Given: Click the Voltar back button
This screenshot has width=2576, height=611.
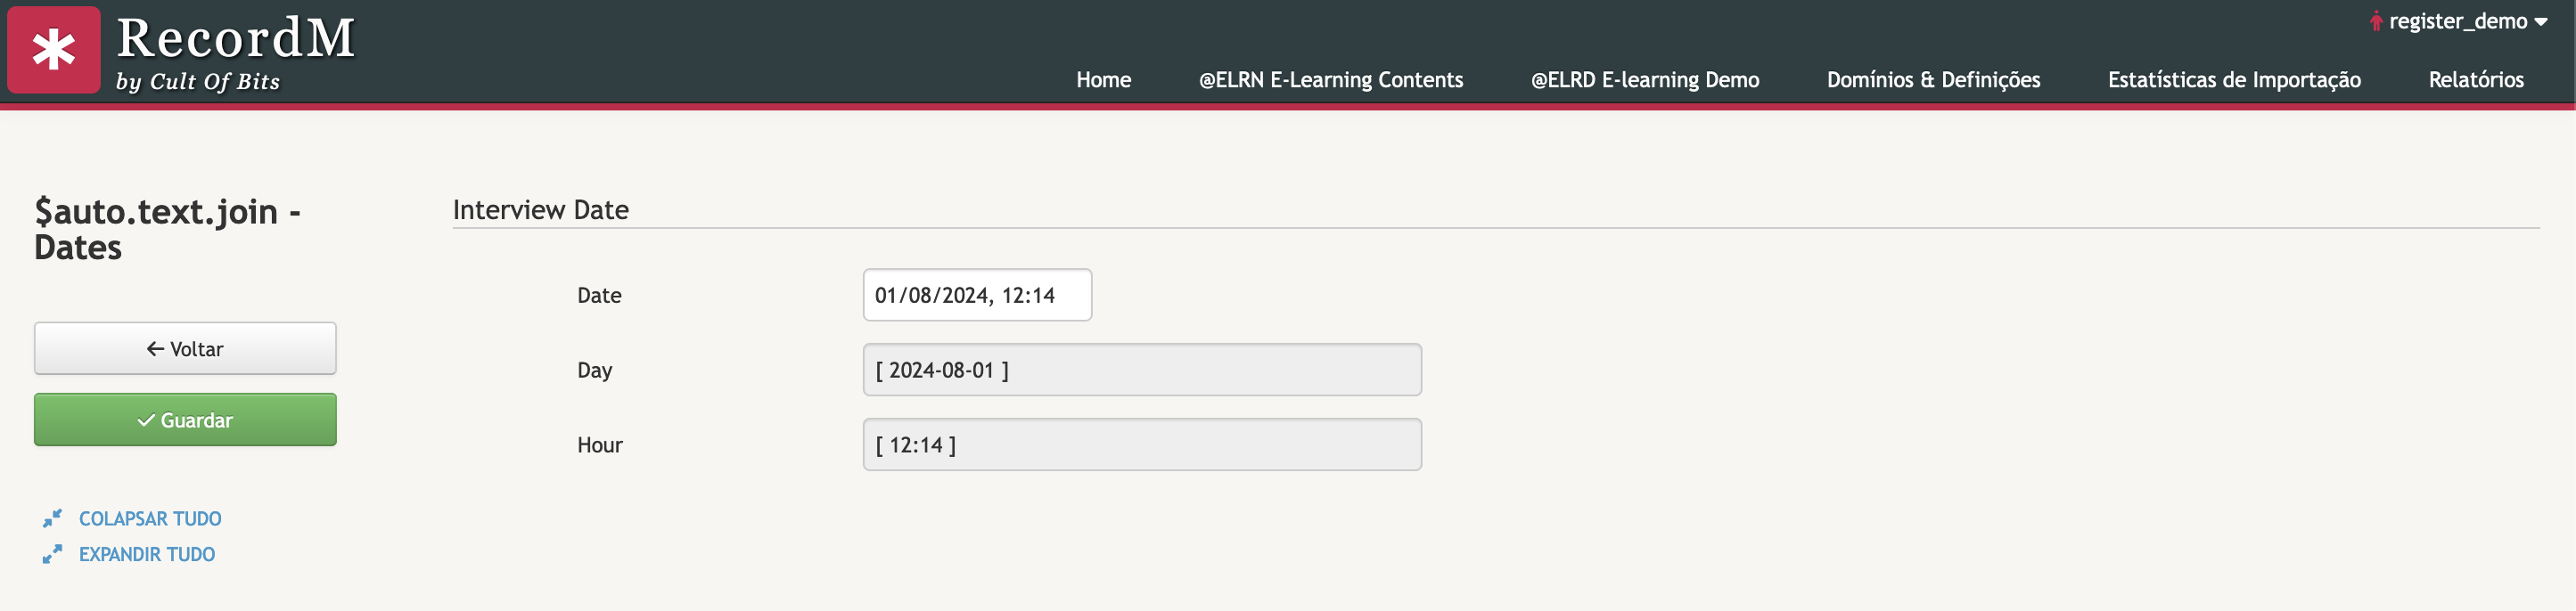Looking at the screenshot, I should 185,348.
